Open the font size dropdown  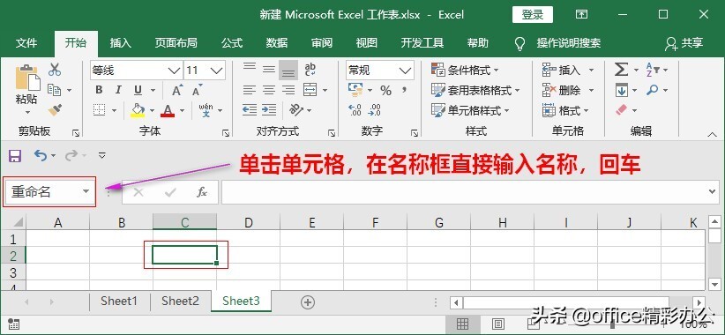coord(216,71)
